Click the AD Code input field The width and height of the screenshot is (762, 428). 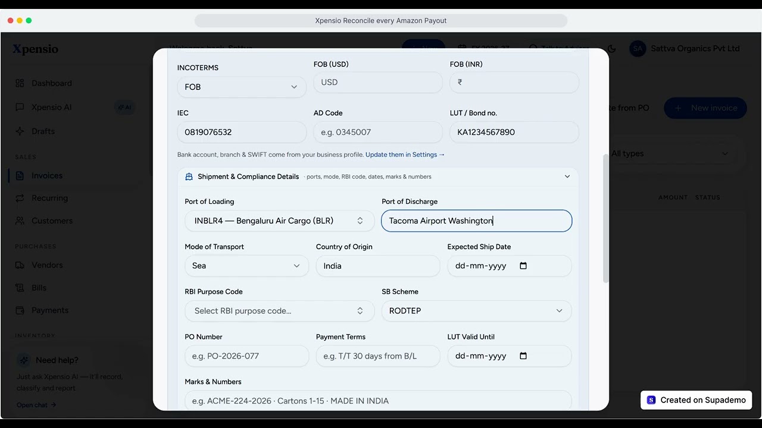tap(378, 132)
